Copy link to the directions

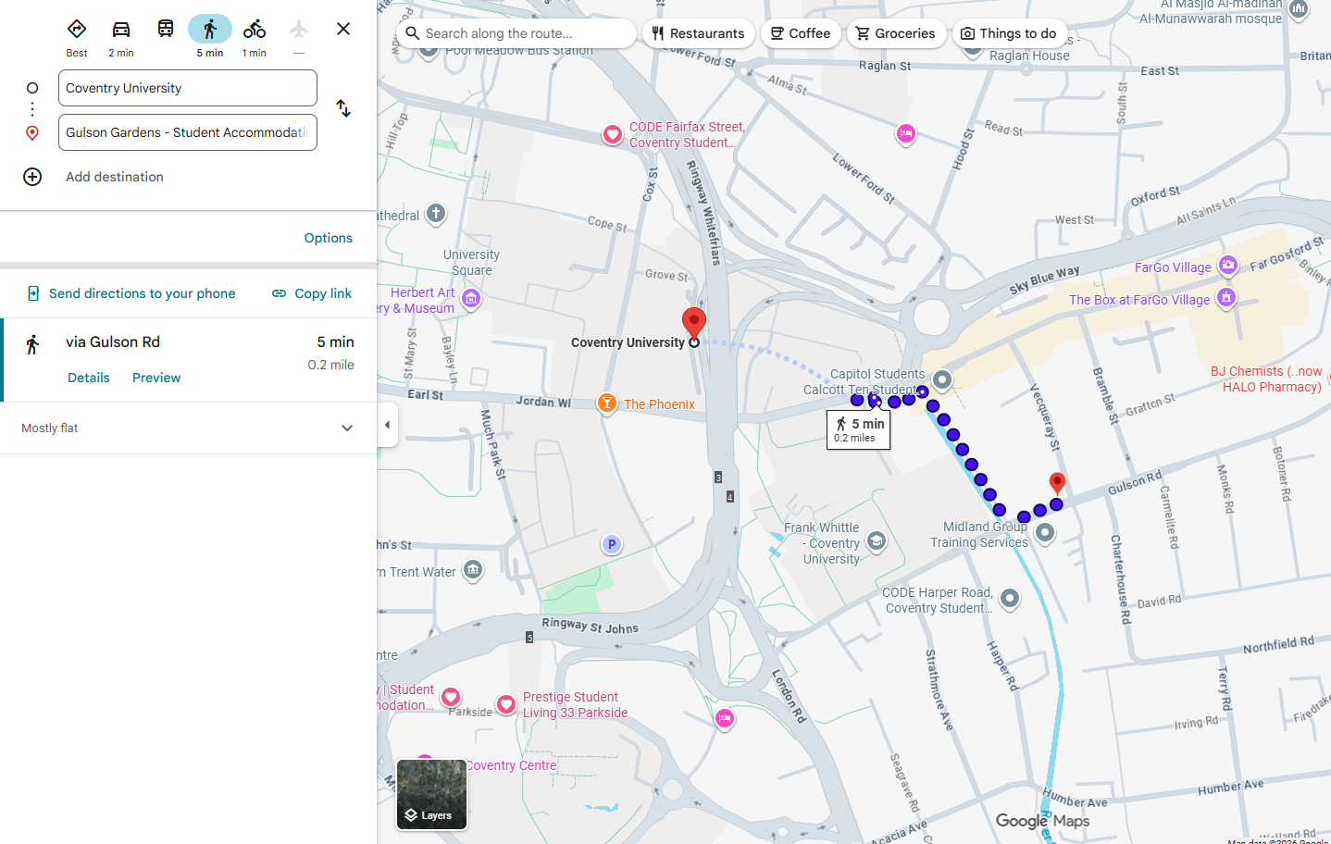click(312, 293)
